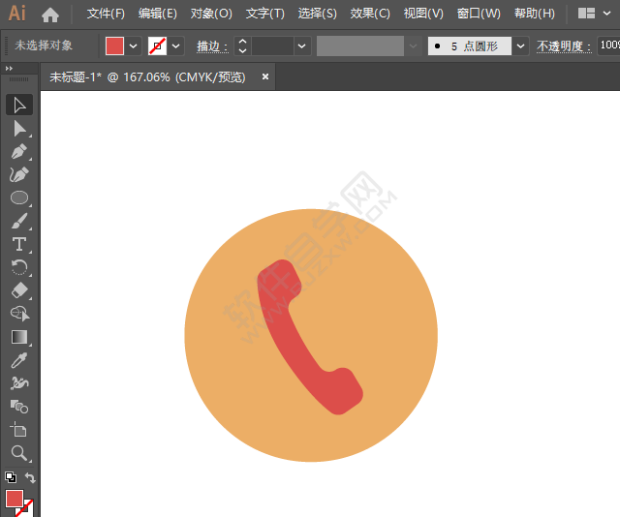Pick the Eyedropper tool
Image resolution: width=620 pixels, height=517 pixels.
click(19, 360)
